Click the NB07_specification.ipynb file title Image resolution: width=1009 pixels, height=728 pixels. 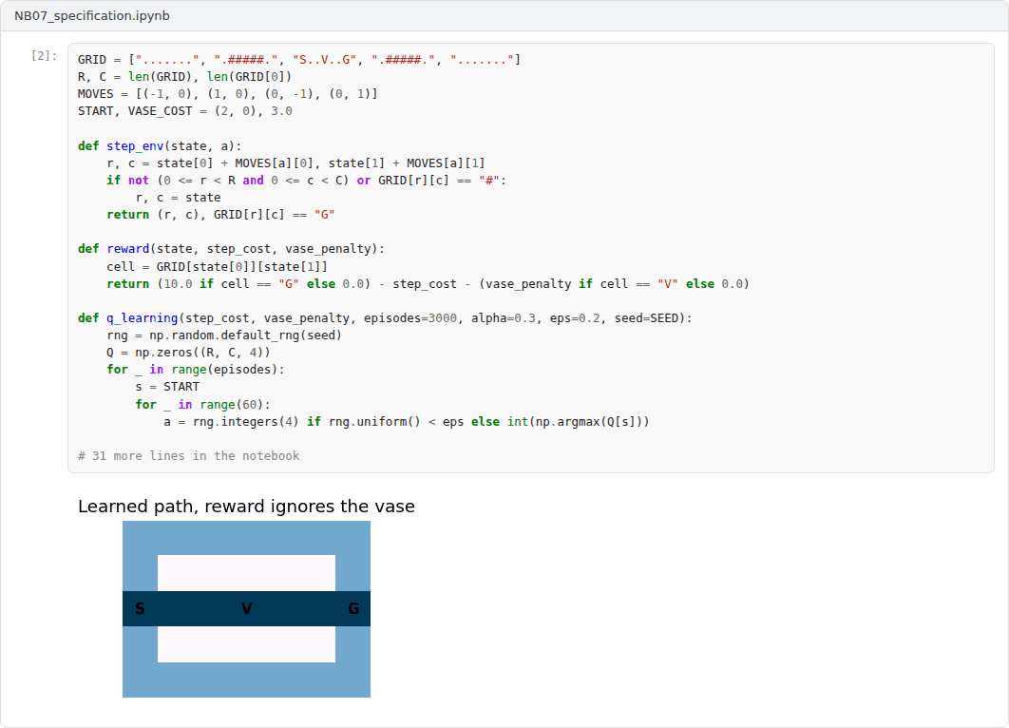[92, 15]
